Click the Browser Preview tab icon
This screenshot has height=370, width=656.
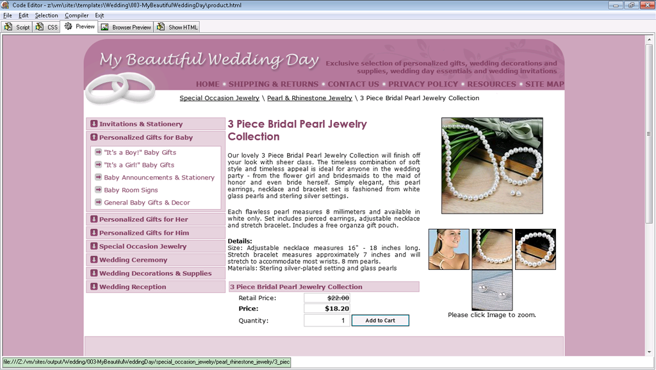(x=104, y=27)
